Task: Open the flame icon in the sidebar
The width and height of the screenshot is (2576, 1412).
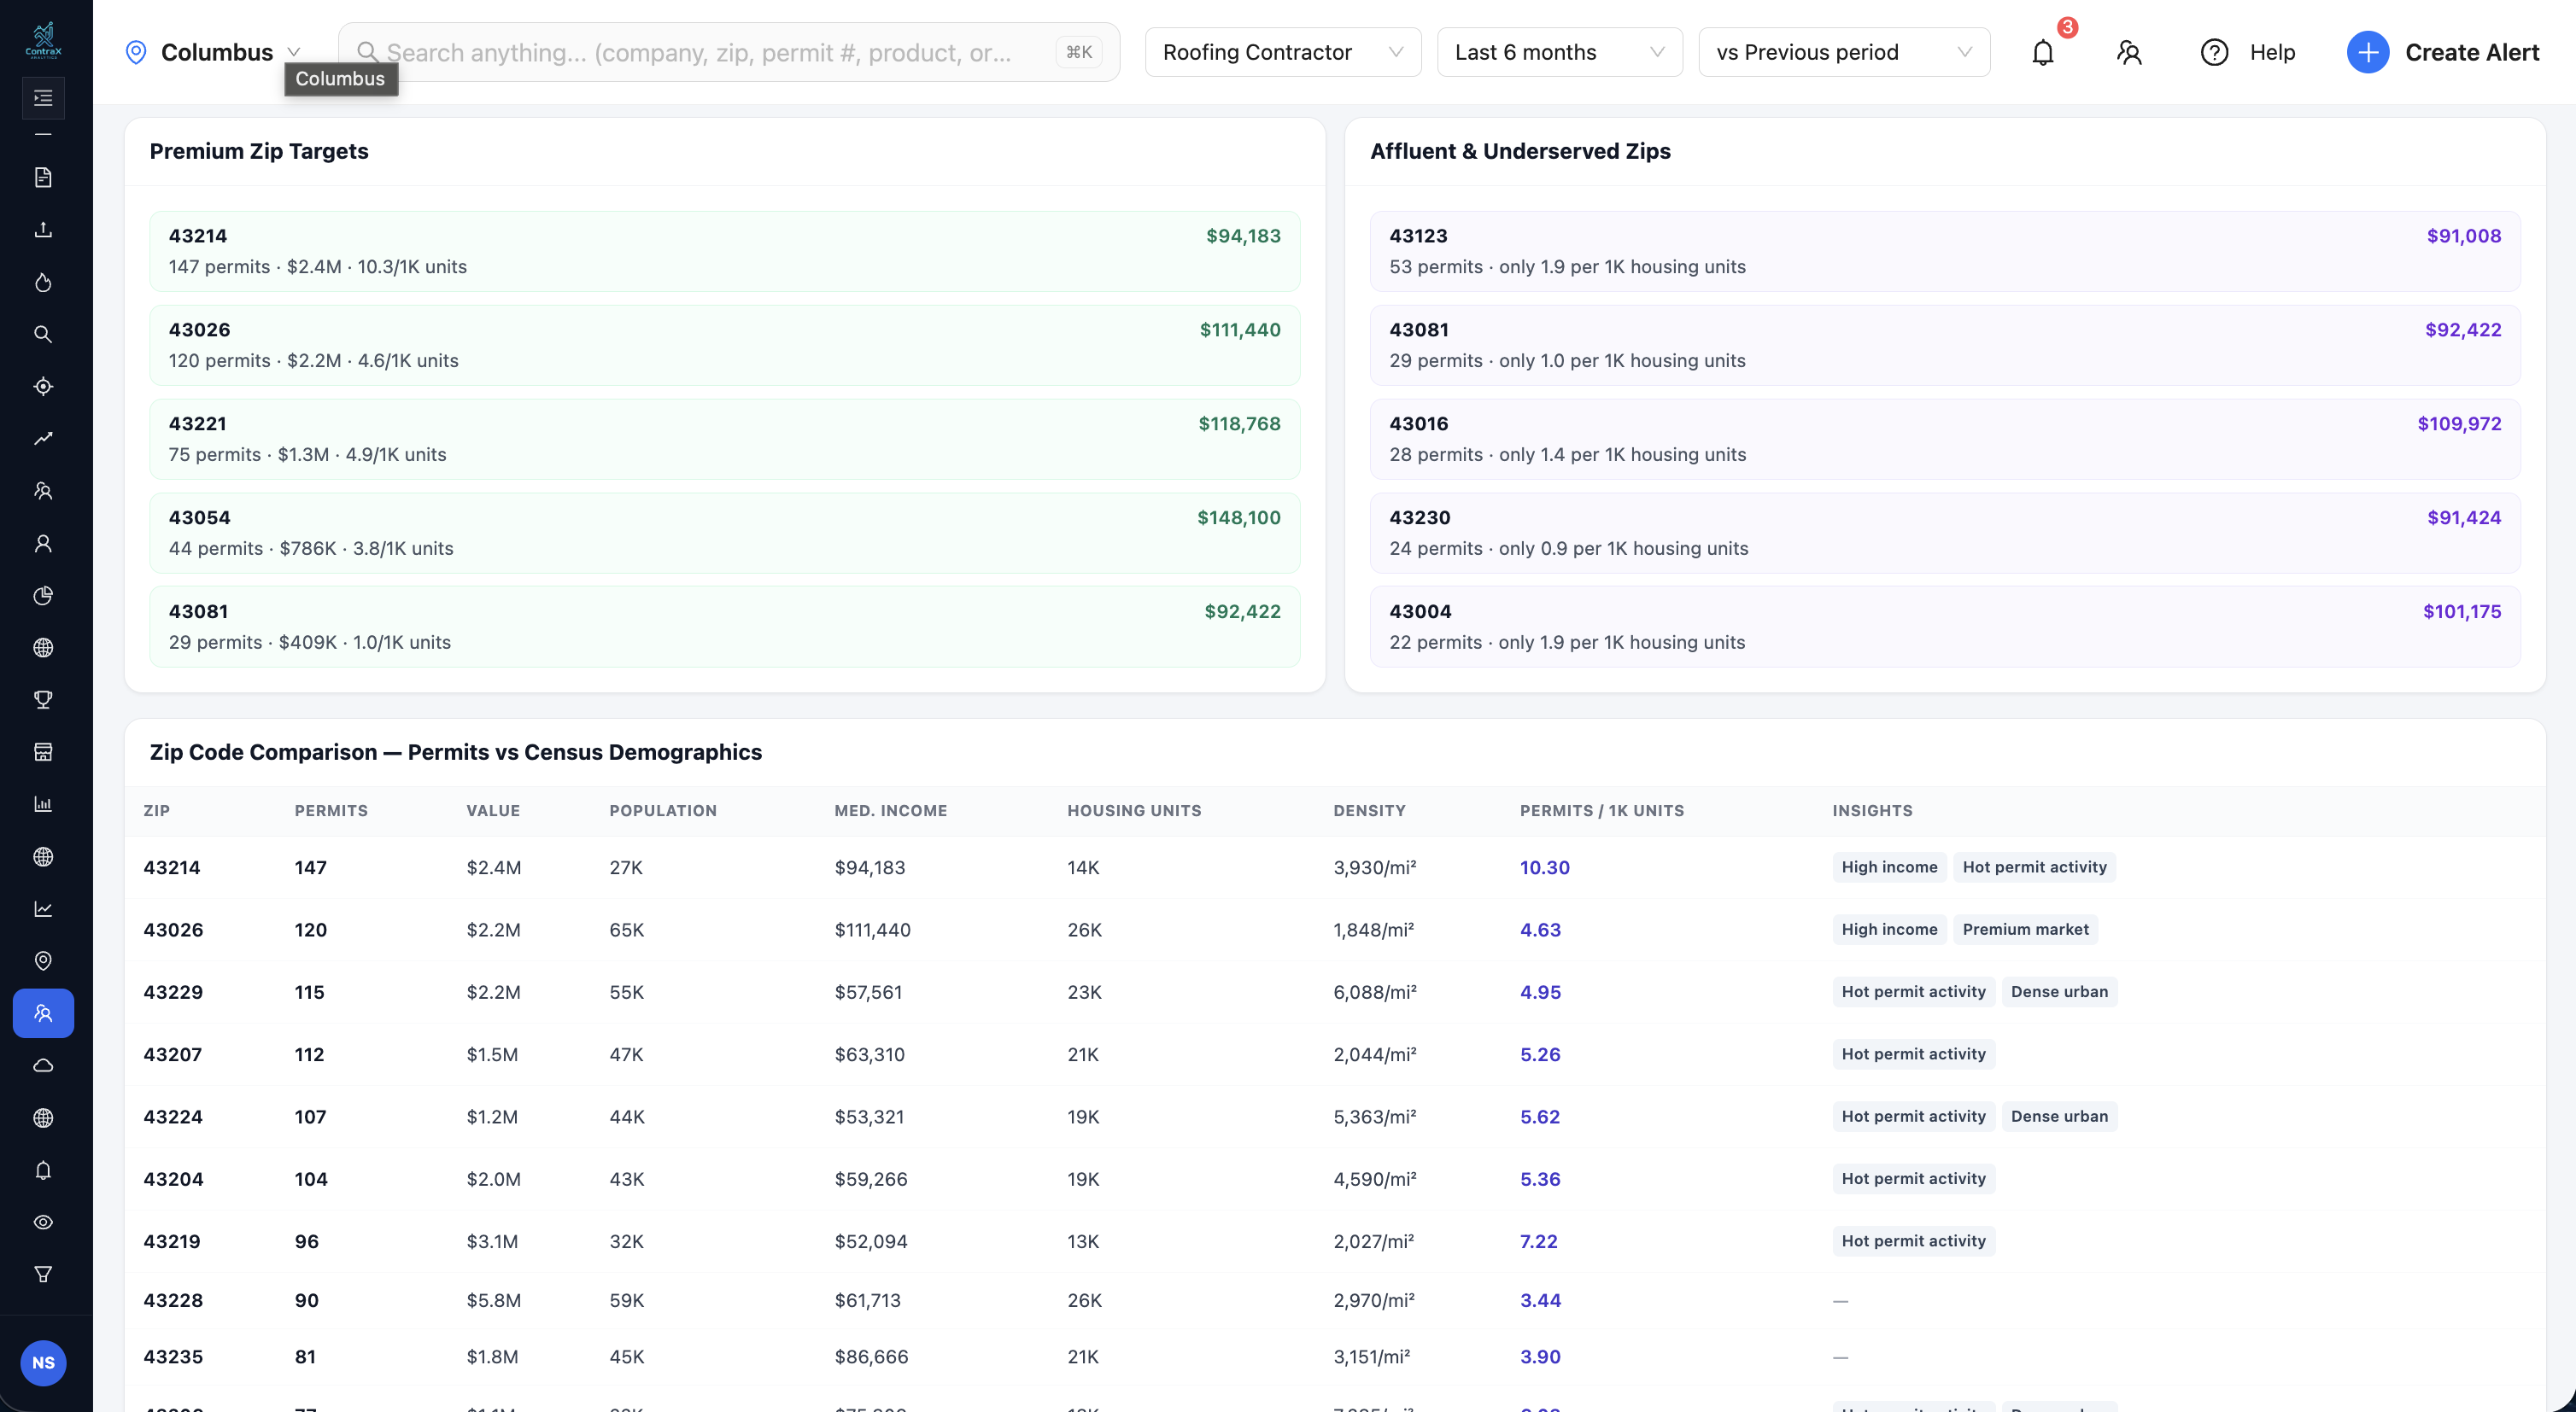Action: (43, 283)
